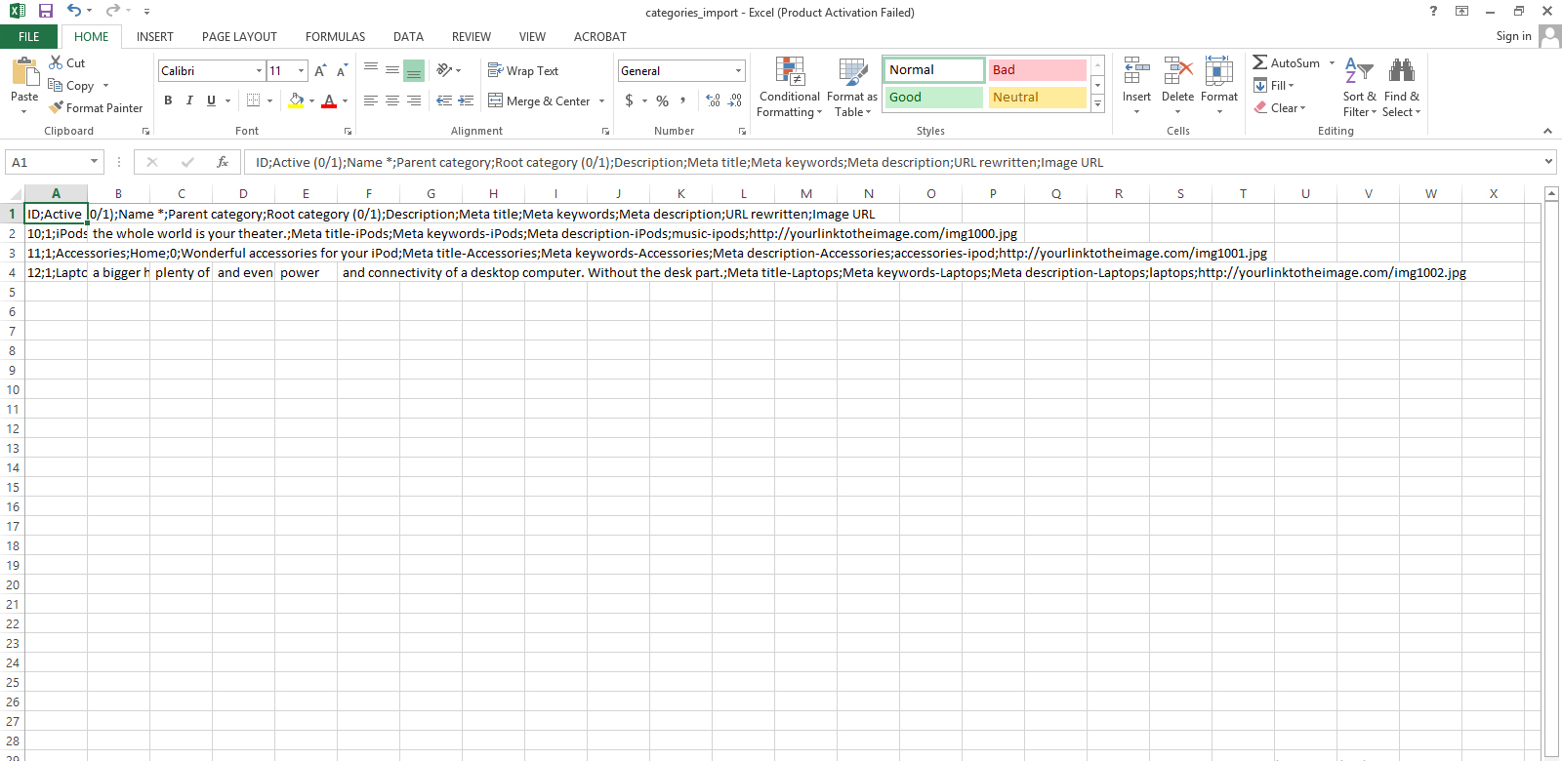Screen dimensions: 1562x761
Task: Click the Center alignment icon
Action: (x=392, y=100)
